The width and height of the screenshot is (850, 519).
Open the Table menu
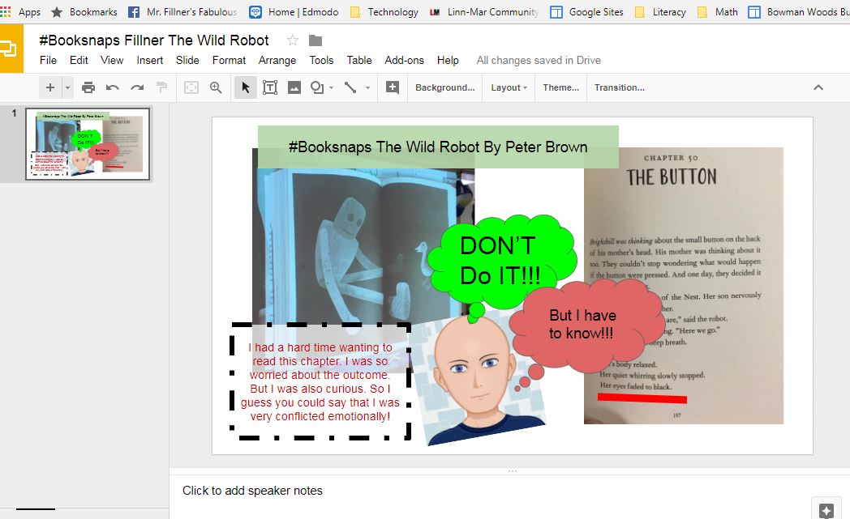[359, 61]
